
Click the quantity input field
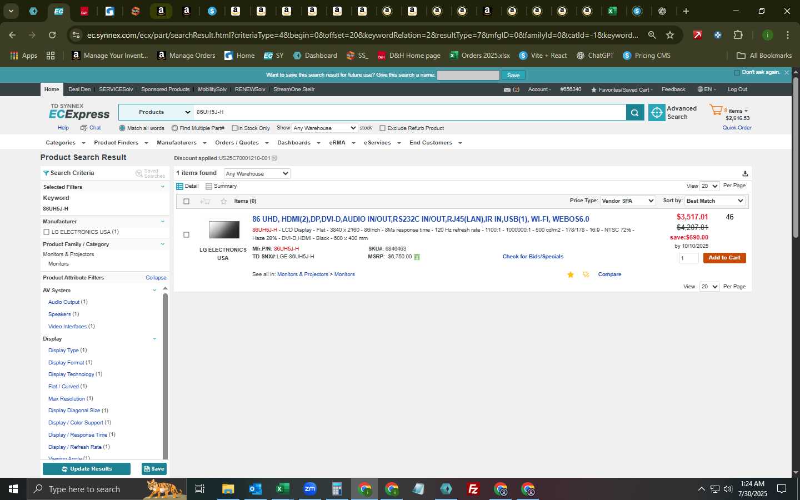click(688, 258)
